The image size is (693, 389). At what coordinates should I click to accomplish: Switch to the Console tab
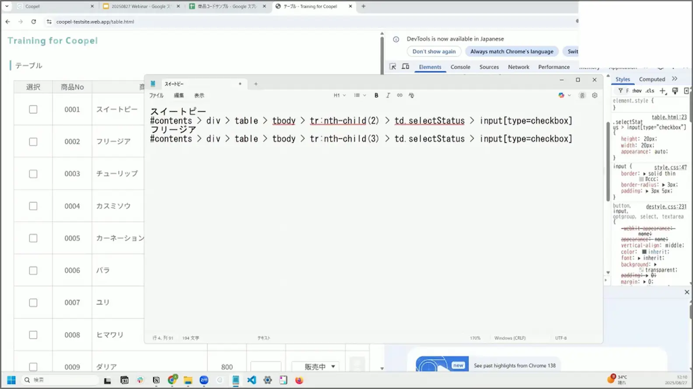click(x=460, y=67)
